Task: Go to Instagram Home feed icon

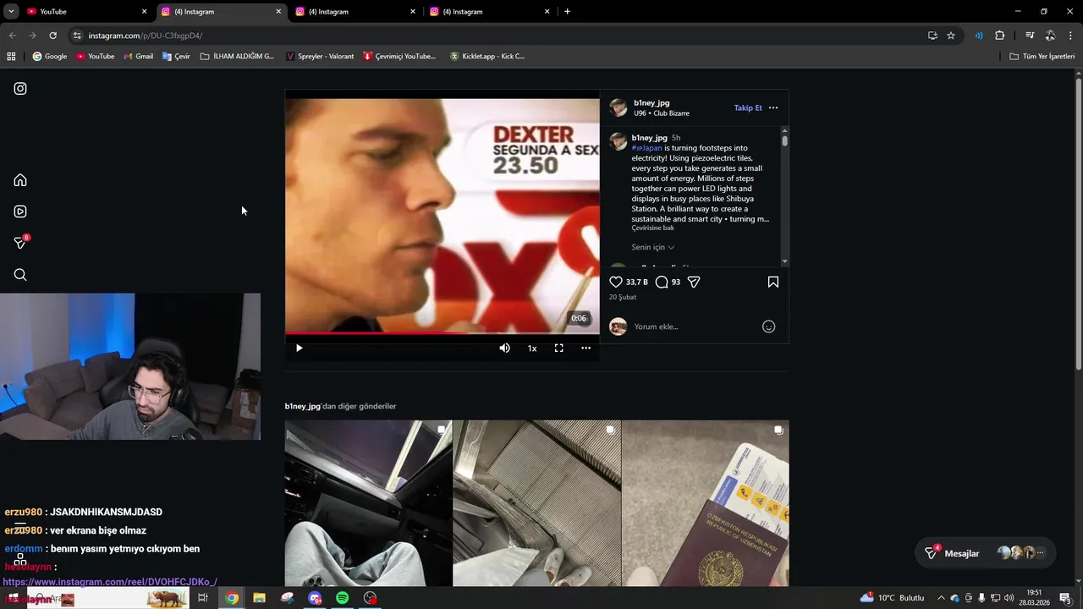Action: click(20, 180)
